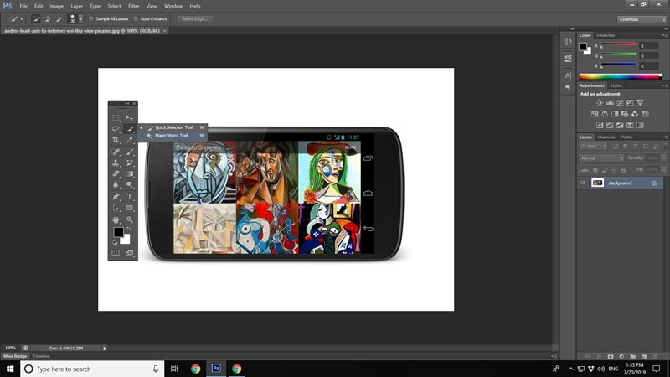Viewport: 670px width, 377px height.
Task: Expand status bar document info arrow
Action: coord(104,349)
